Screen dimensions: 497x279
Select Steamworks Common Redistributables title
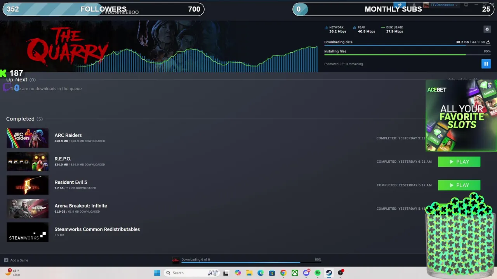[97, 229]
